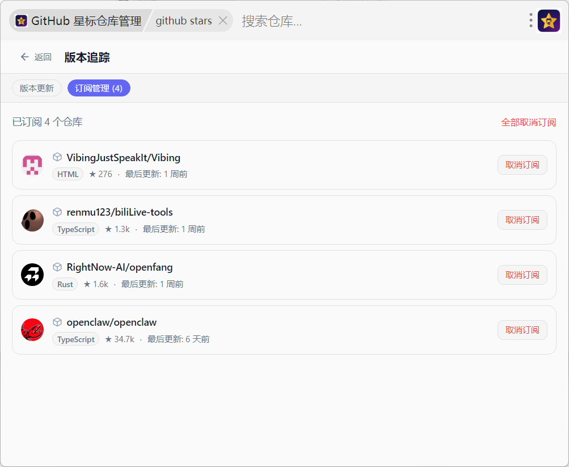Viewport: 569px width, 467px height.
Task: Open the RightNow-AI/openfang repository name
Action: [x=120, y=267]
